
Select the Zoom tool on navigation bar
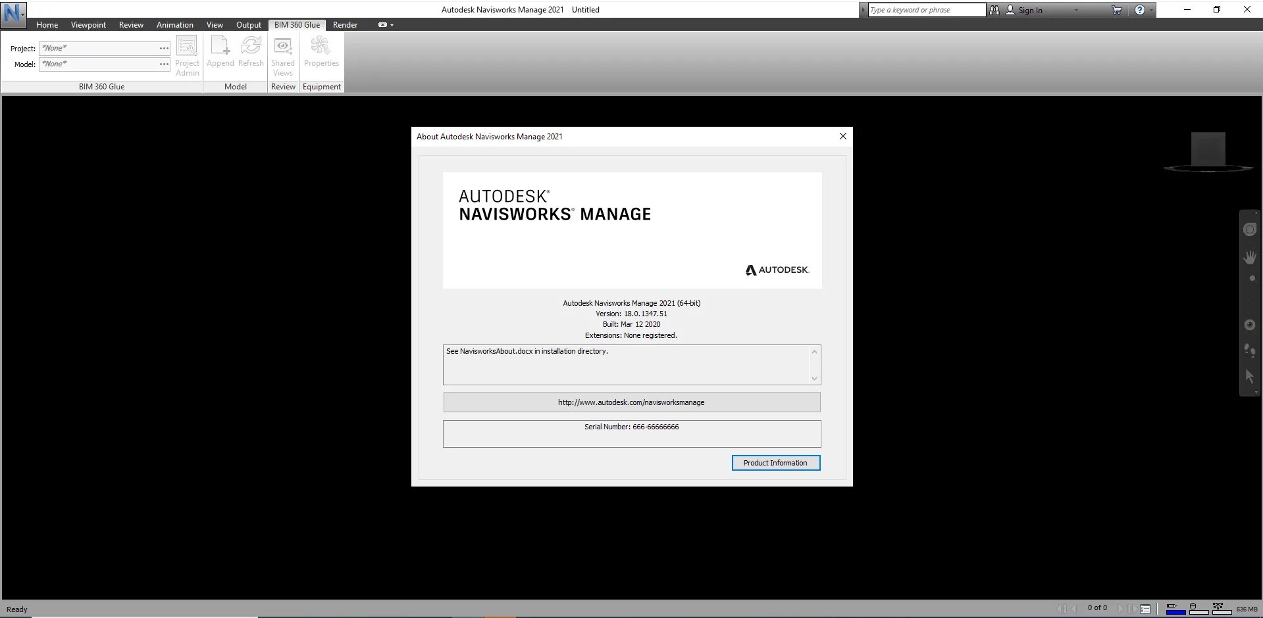1252,278
